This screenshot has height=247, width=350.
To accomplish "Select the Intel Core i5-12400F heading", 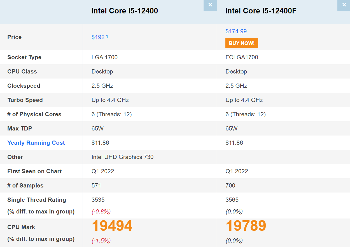I will point(261,11).
